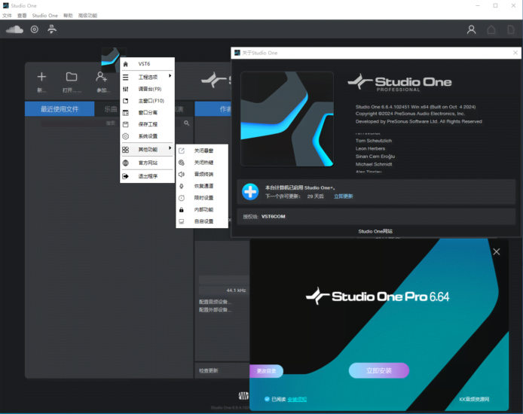
Task: Click the KK音频资源网 text in installer
Action: 474,400
